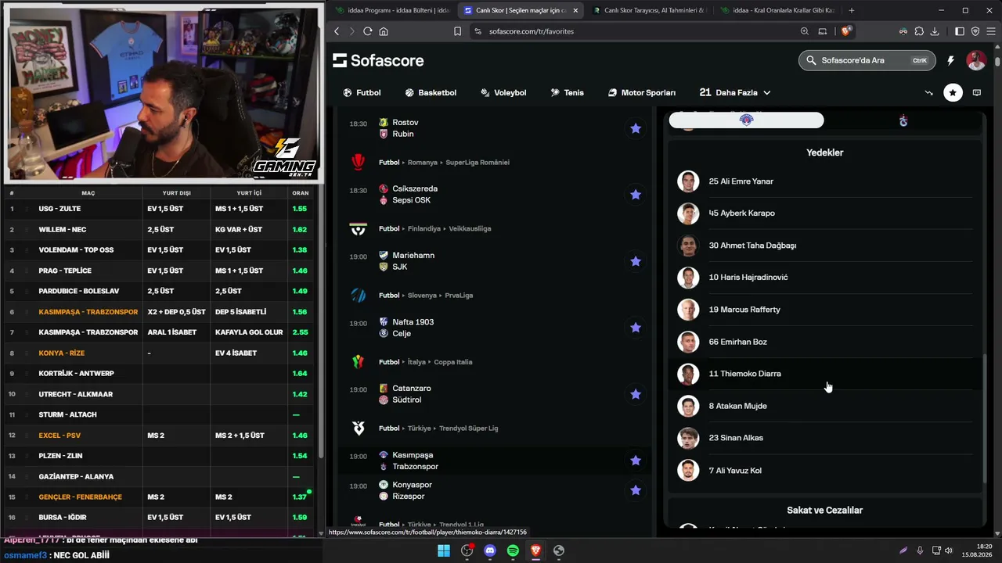Open player 11 Thiemoko Diarra

[x=824, y=374]
